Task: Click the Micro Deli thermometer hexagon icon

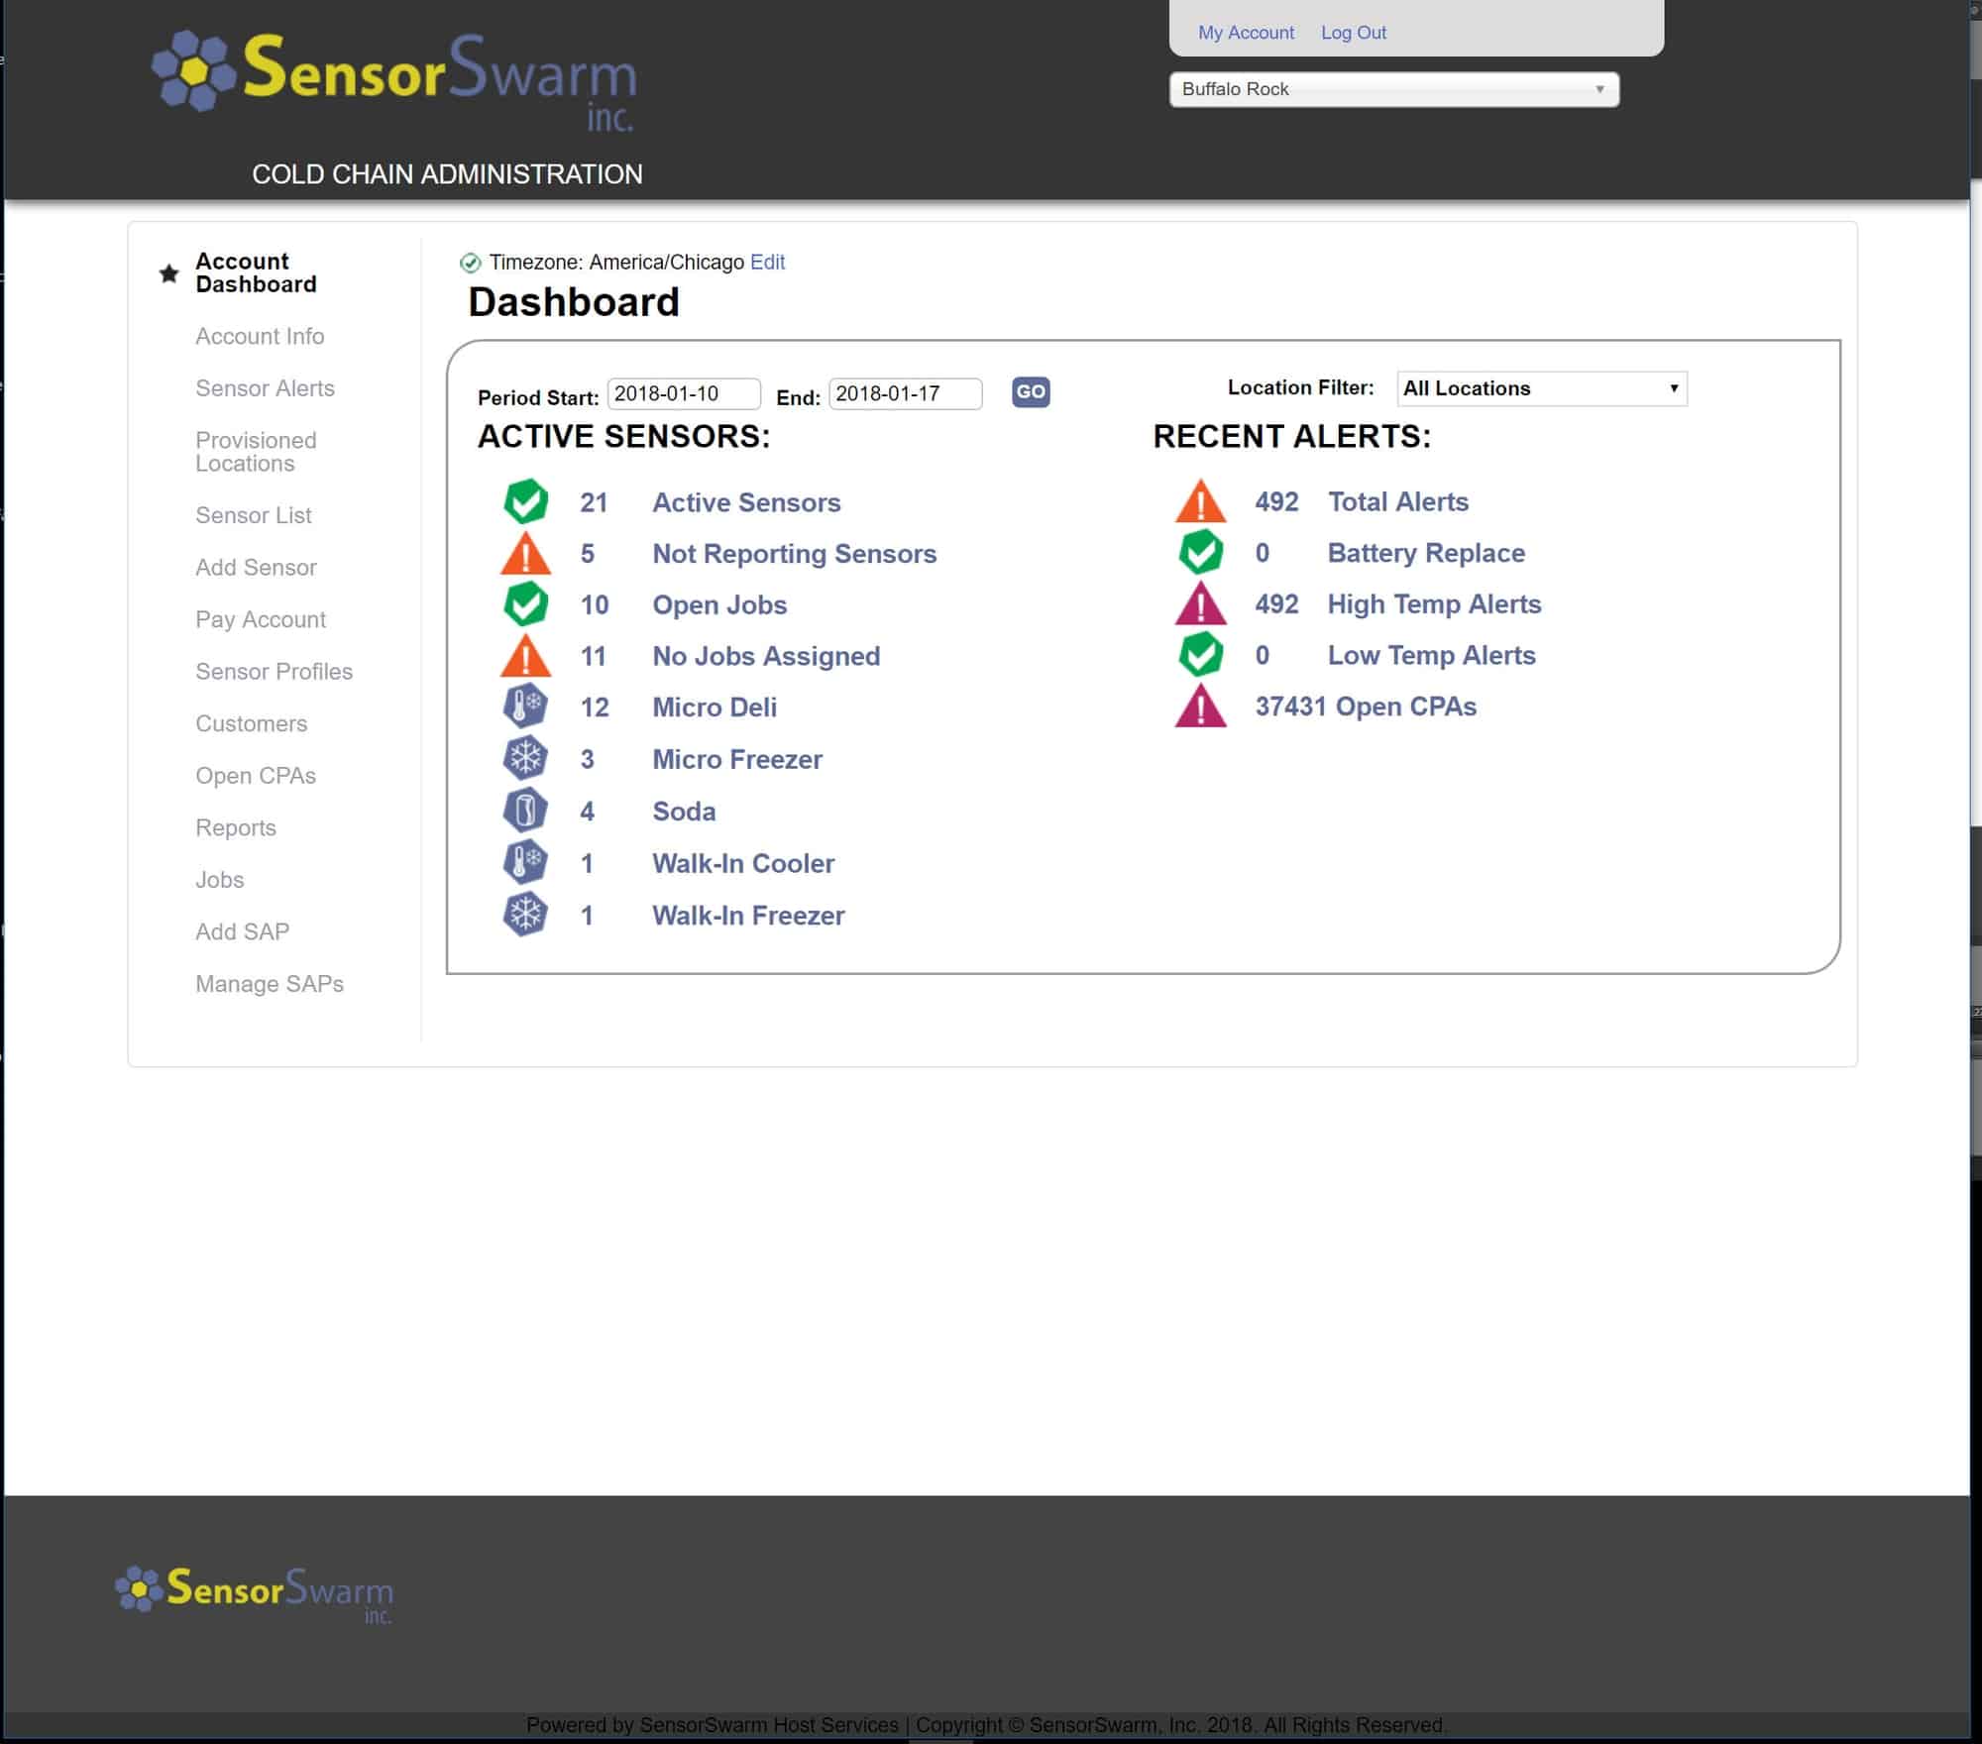Action: tap(525, 707)
